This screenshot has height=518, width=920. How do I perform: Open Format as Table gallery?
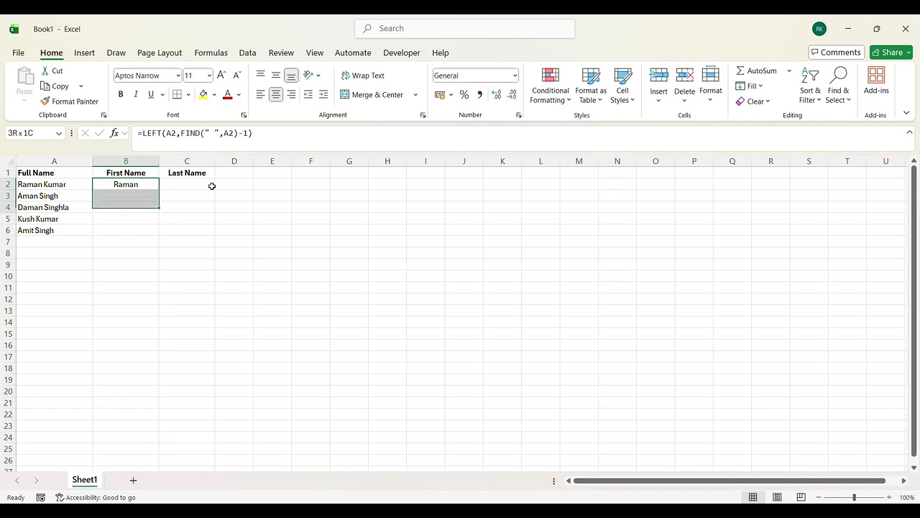591,86
